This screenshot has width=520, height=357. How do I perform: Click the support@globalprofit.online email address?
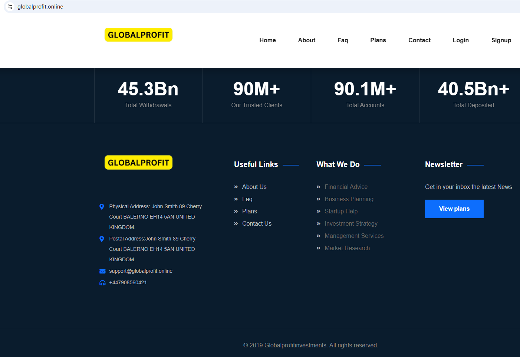point(141,271)
